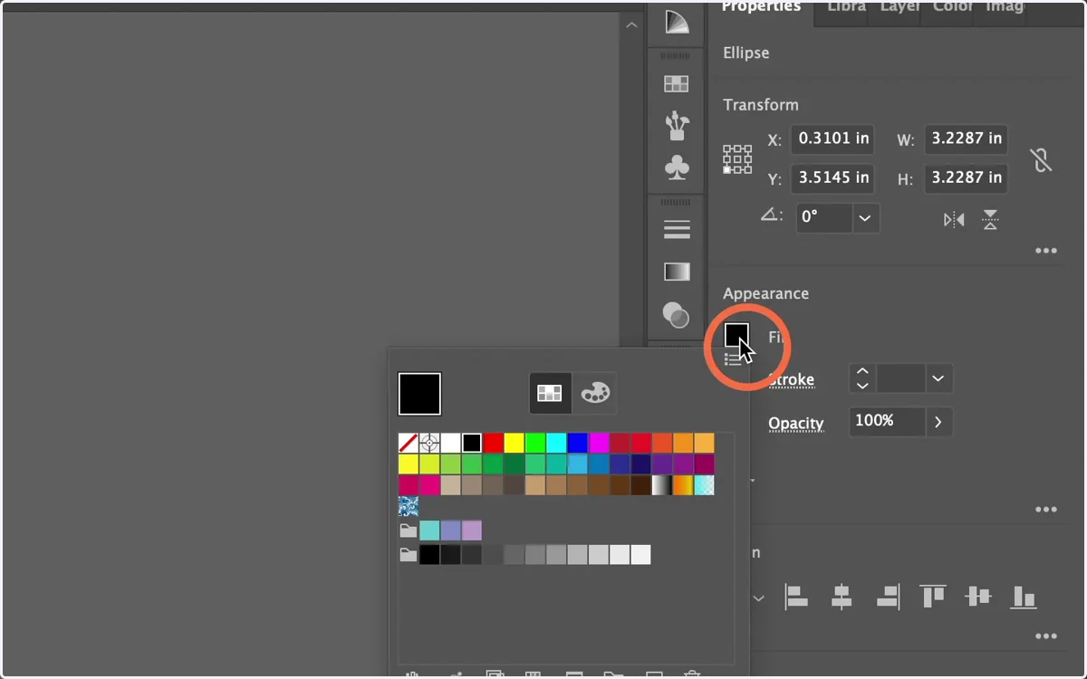Click the underlined Stroke label
1087x679 pixels.
coord(791,379)
